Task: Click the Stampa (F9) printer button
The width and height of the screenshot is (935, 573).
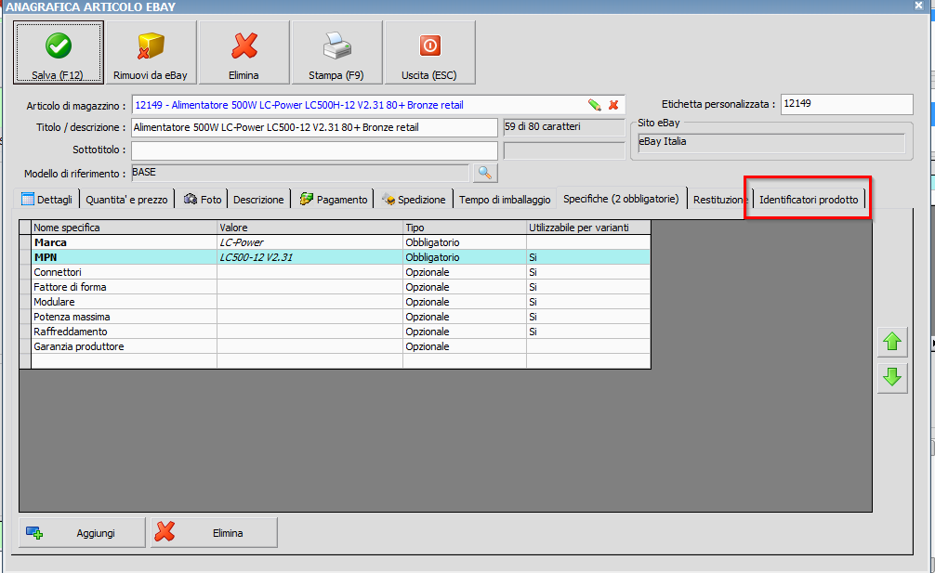Action: tap(336, 52)
